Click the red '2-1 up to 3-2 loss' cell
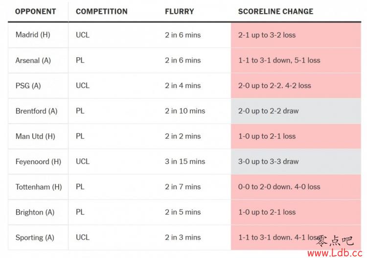This screenshot has width=367, height=258. (296, 35)
